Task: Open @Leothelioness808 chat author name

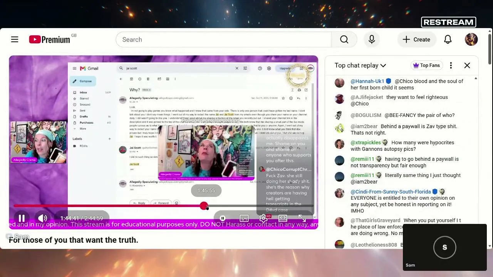Action: point(374,245)
